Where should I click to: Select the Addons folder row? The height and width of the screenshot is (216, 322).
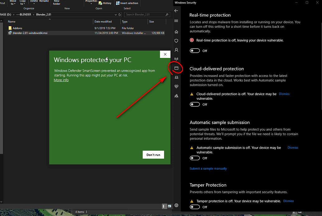86,28
